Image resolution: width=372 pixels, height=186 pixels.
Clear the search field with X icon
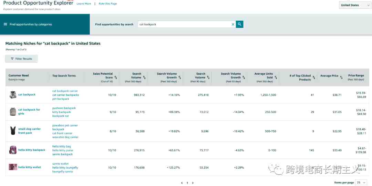tap(233, 24)
